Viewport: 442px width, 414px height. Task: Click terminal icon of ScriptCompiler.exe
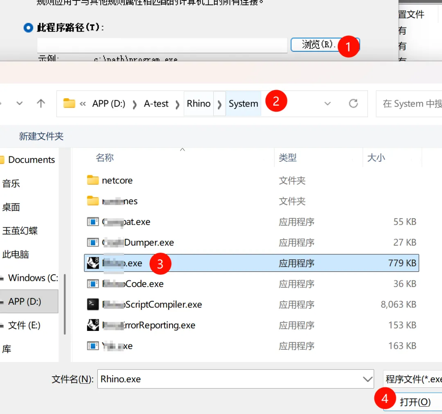93,304
